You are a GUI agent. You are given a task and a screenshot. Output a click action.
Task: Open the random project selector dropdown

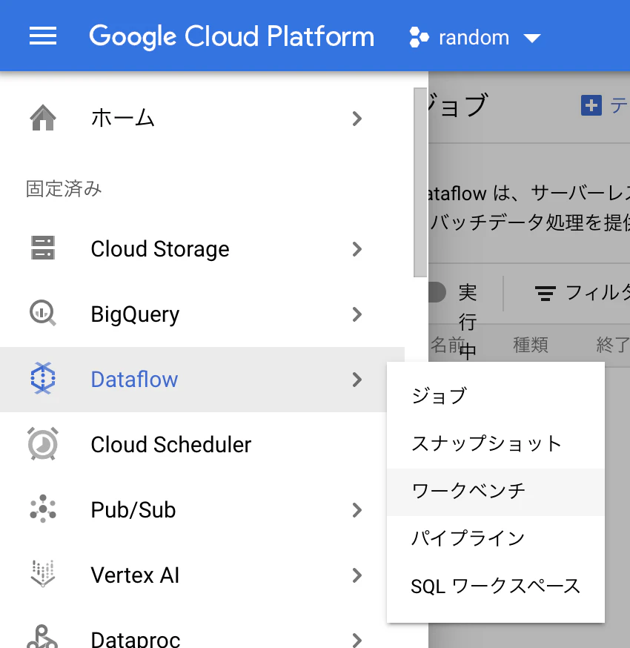click(475, 38)
